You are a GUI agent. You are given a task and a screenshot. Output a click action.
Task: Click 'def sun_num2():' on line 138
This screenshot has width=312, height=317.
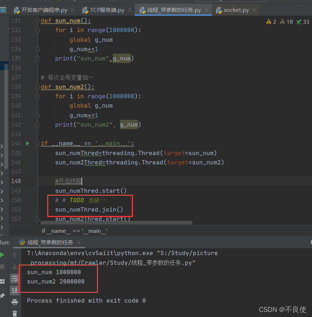click(68, 87)
